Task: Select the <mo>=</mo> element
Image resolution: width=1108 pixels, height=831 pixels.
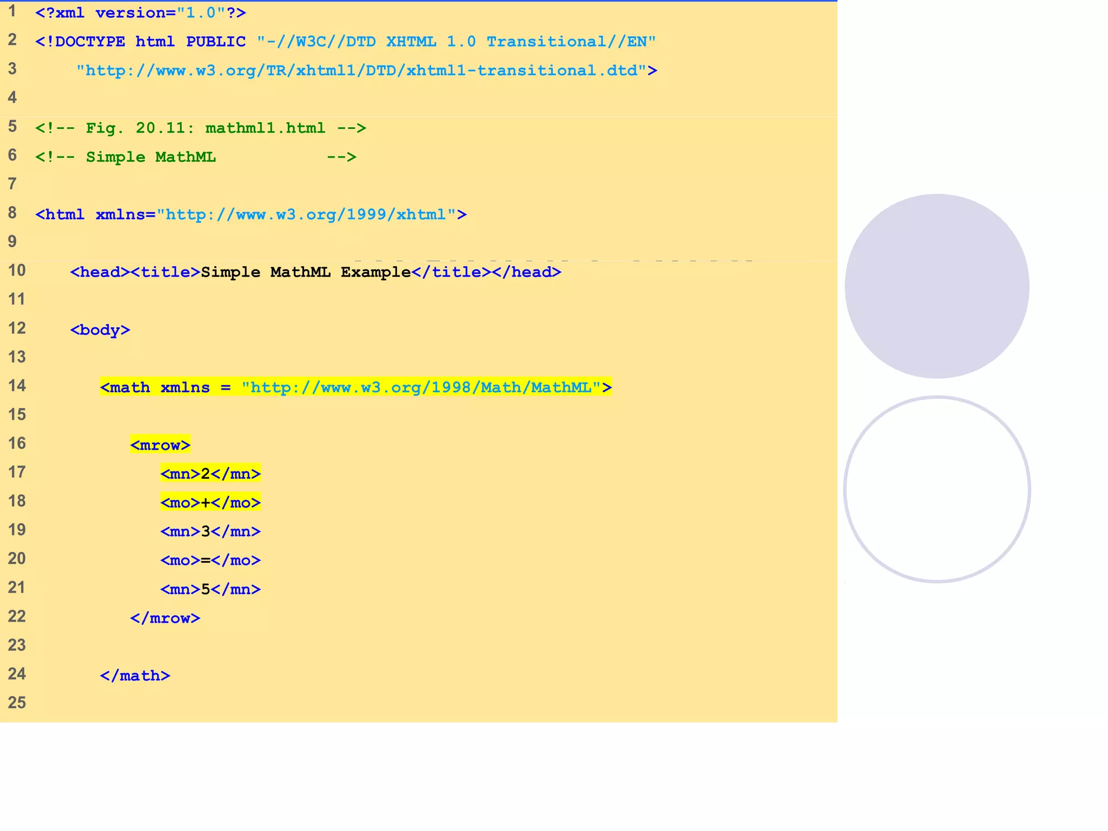Action: pyautogui.click(x=210, y=560)
